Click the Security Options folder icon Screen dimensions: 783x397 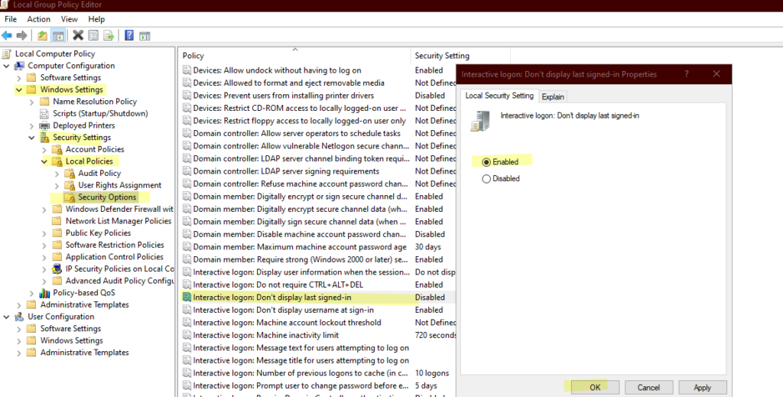tap(70, 197)
